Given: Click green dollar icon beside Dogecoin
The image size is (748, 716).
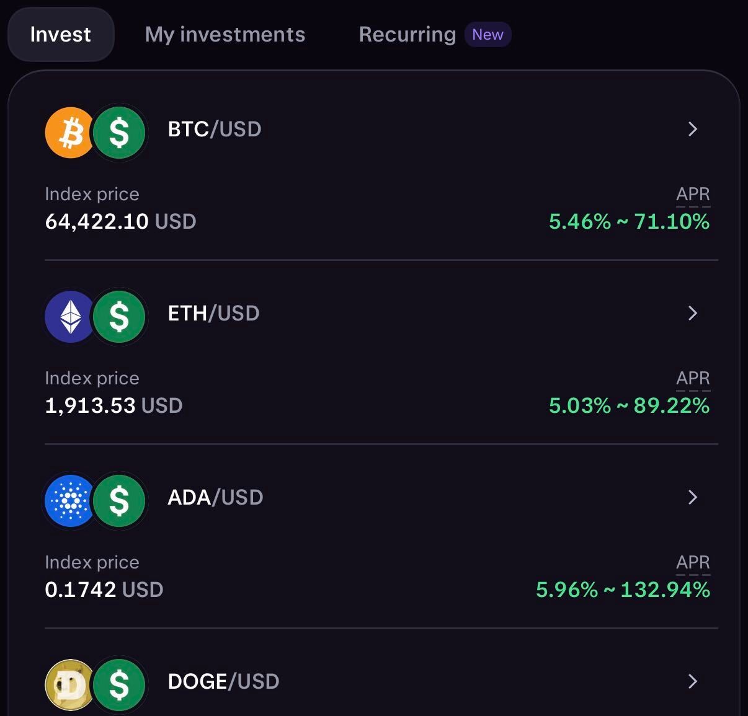Looking at the screenshot, I should [119, 685].
